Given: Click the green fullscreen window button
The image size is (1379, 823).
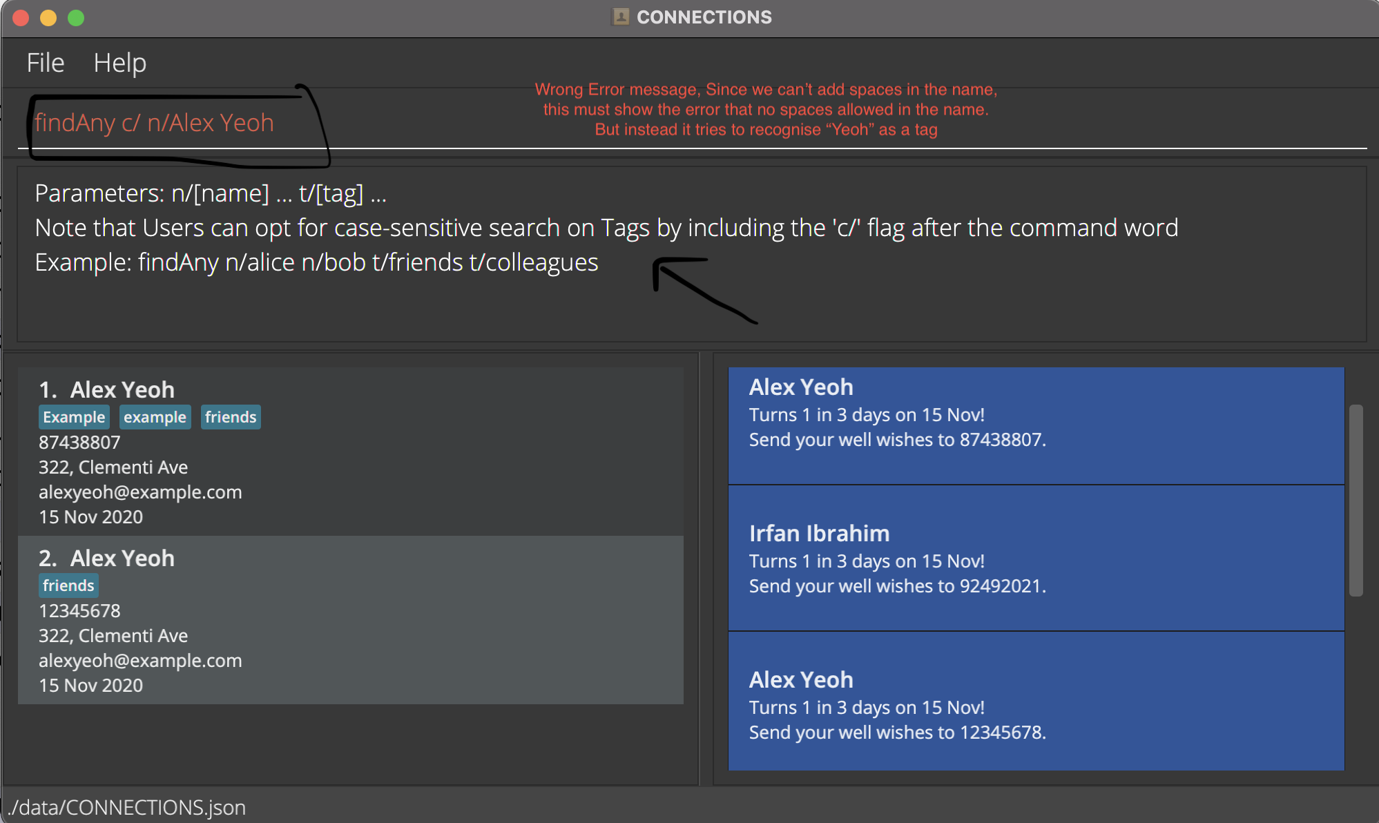Looking at the screenshot, I should pyautogui.click(x=76, y=18).
